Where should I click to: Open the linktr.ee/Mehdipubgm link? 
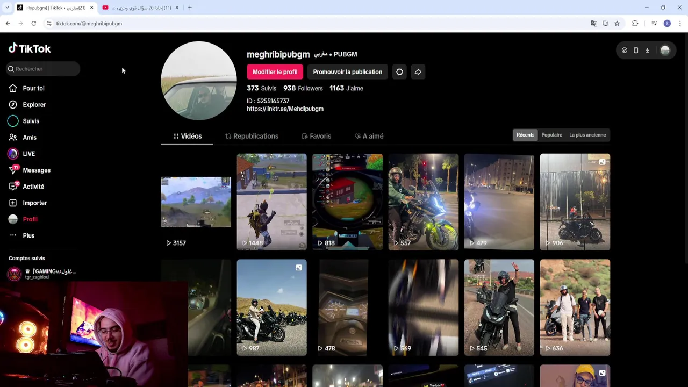(x=285, y=109)
